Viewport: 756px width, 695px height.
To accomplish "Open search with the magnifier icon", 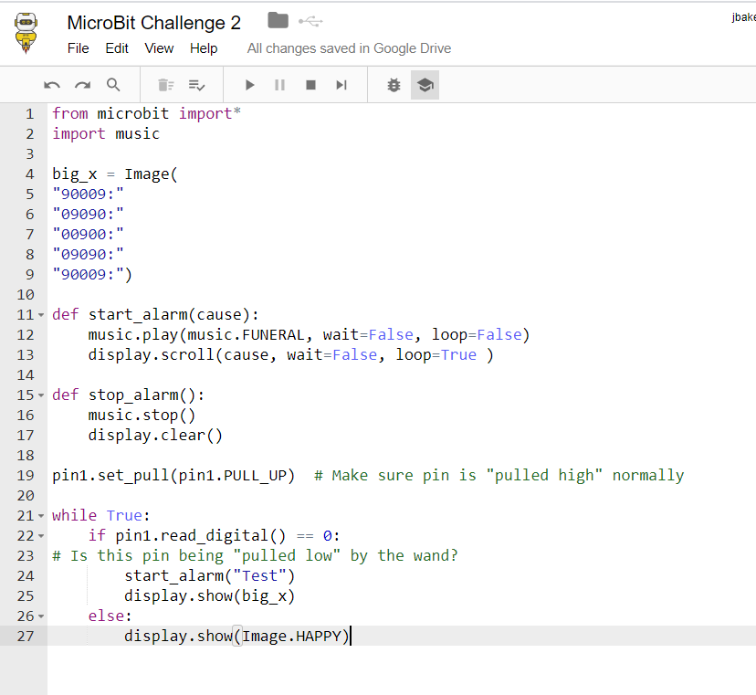I will pyautogui.click(x=112, y=84).
